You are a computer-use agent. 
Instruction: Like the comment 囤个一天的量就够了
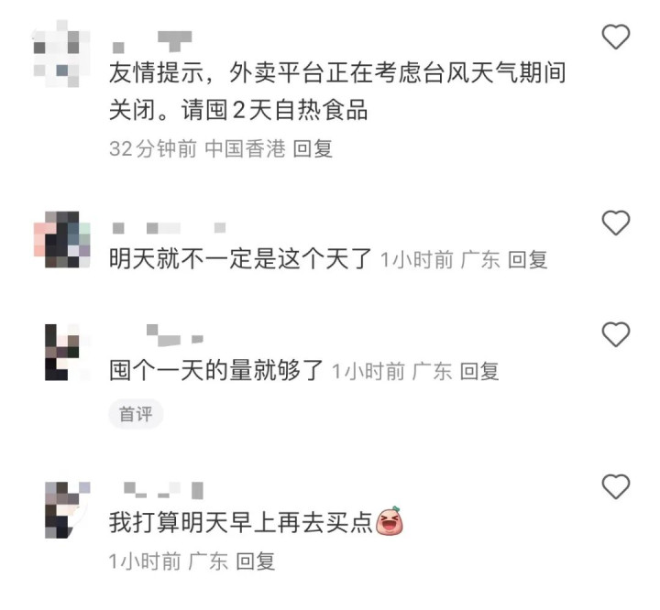[x=615, y=334]
